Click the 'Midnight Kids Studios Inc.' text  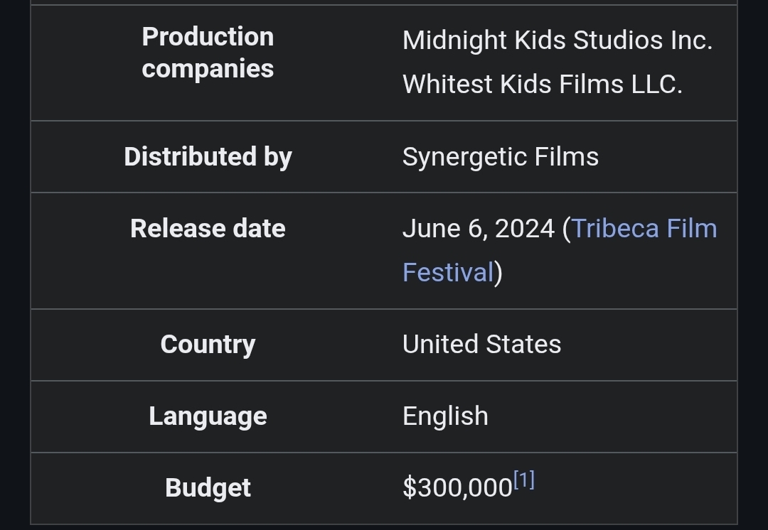[x=557, y=40]
